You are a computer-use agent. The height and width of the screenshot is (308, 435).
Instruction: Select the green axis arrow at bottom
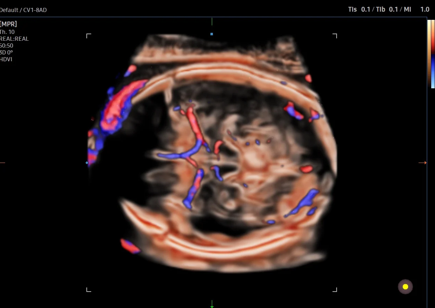click(x=212, y=304)
